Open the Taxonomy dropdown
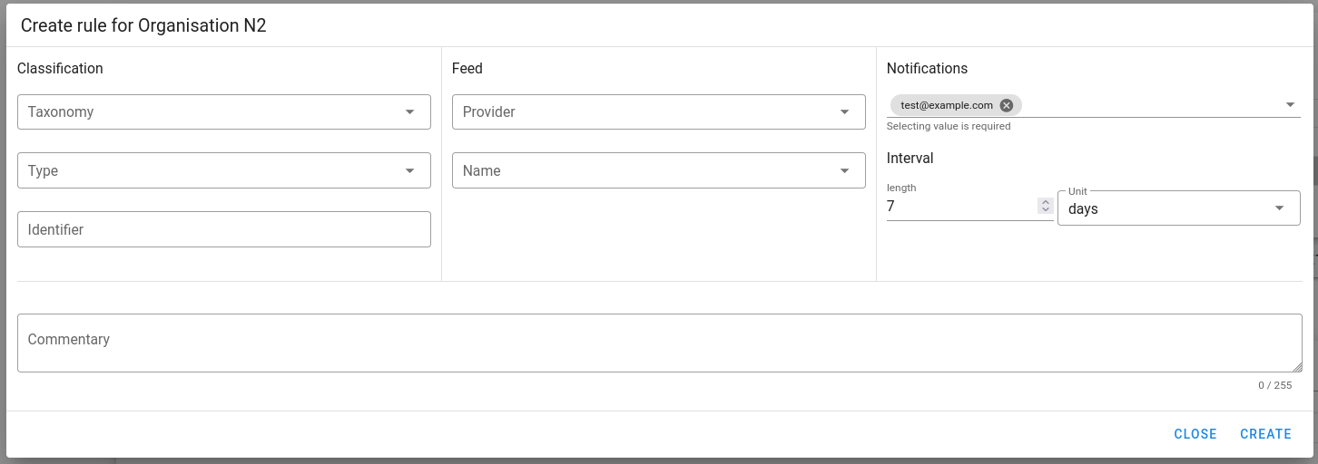1318x464 pixels. click(224, 111)
